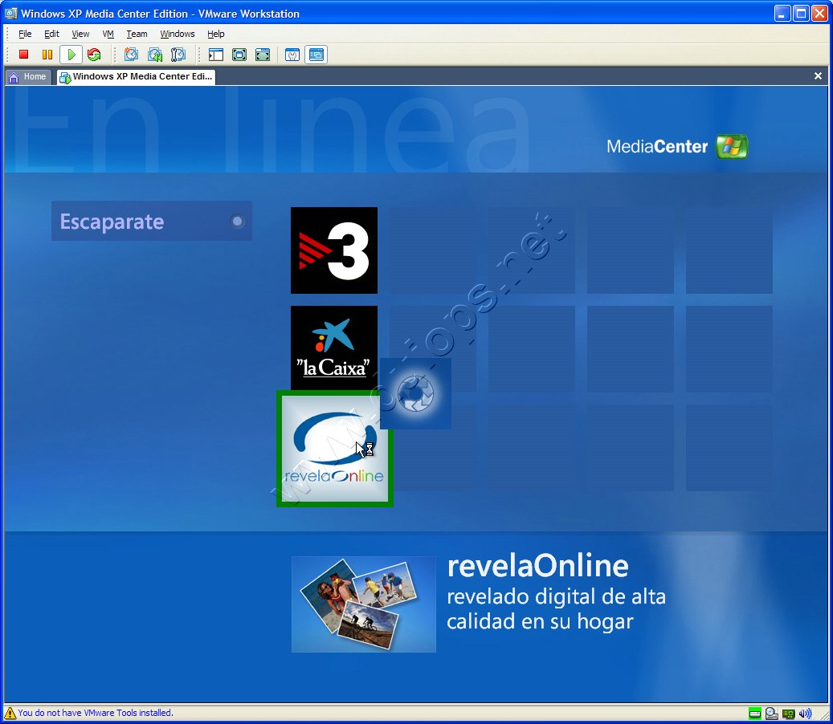The image size is (833, 724).
Task: Click the hard disk status icon
Action: point(754,714)
